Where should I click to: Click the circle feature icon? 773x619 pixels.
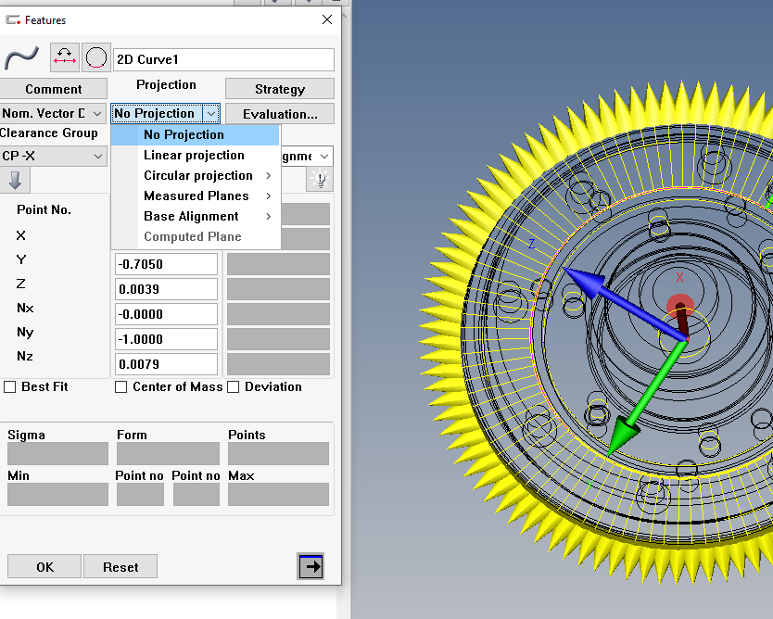[95, 58]
